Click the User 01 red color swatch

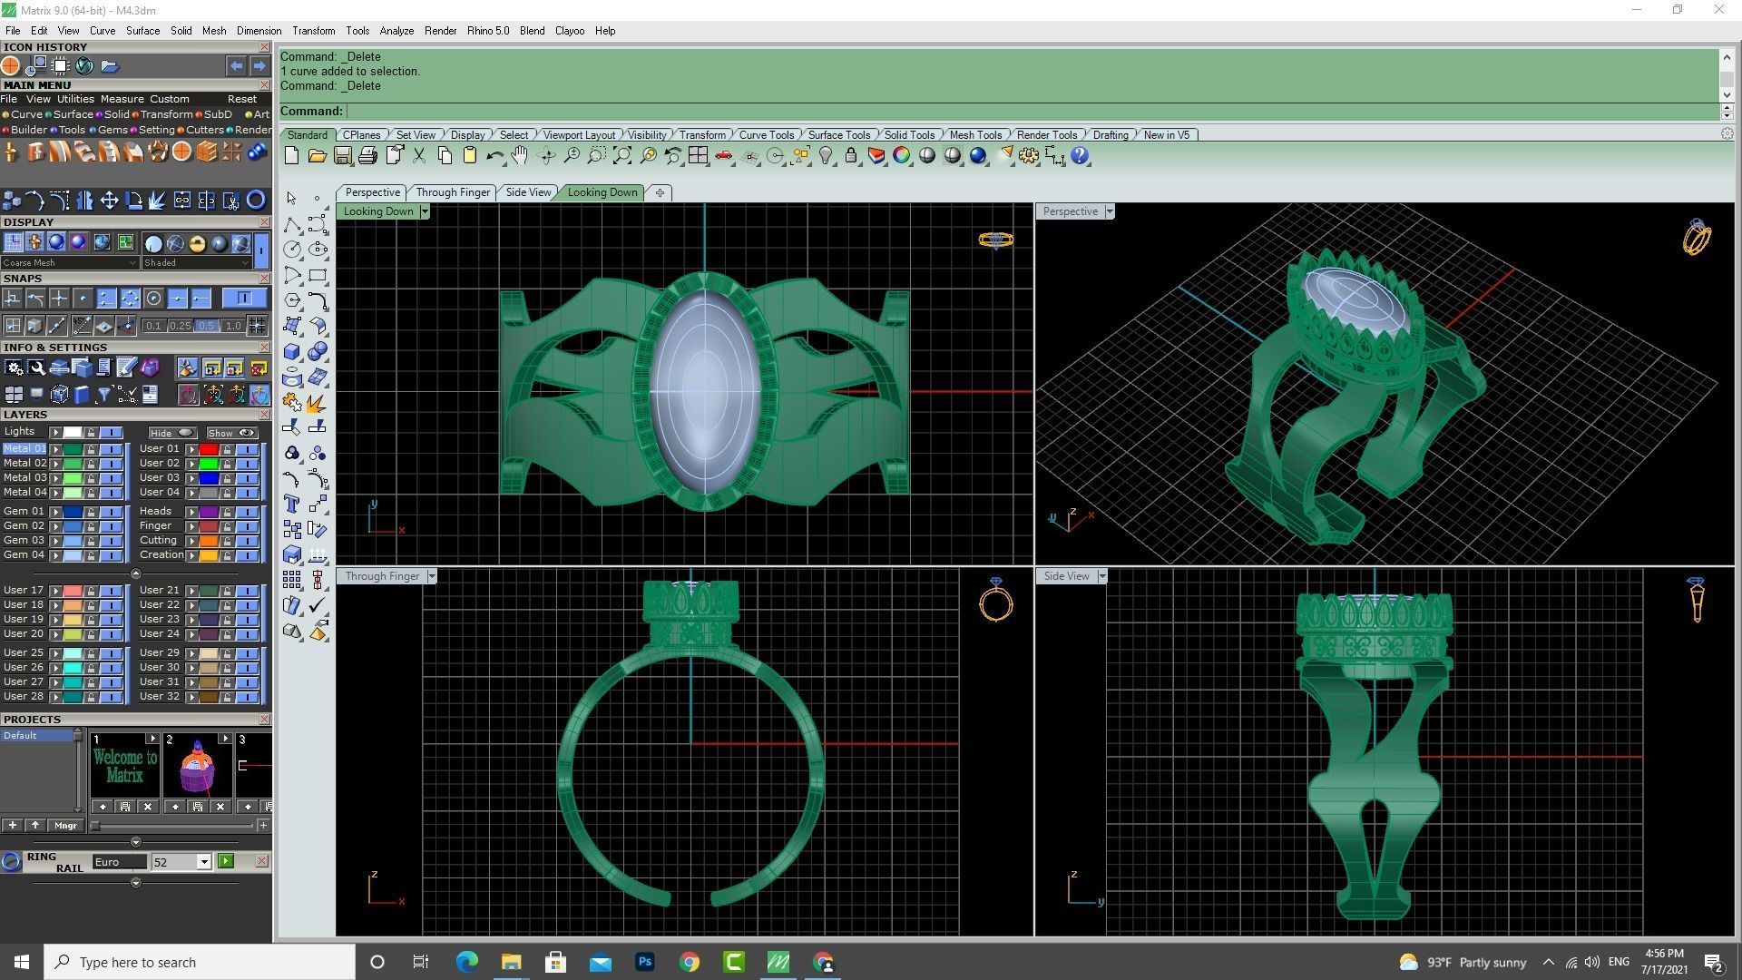pyautogui.click(x=209, y=449)
